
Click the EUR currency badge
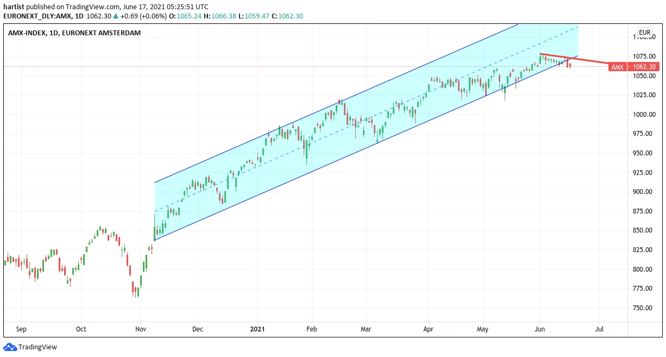[x=645, y=33]
